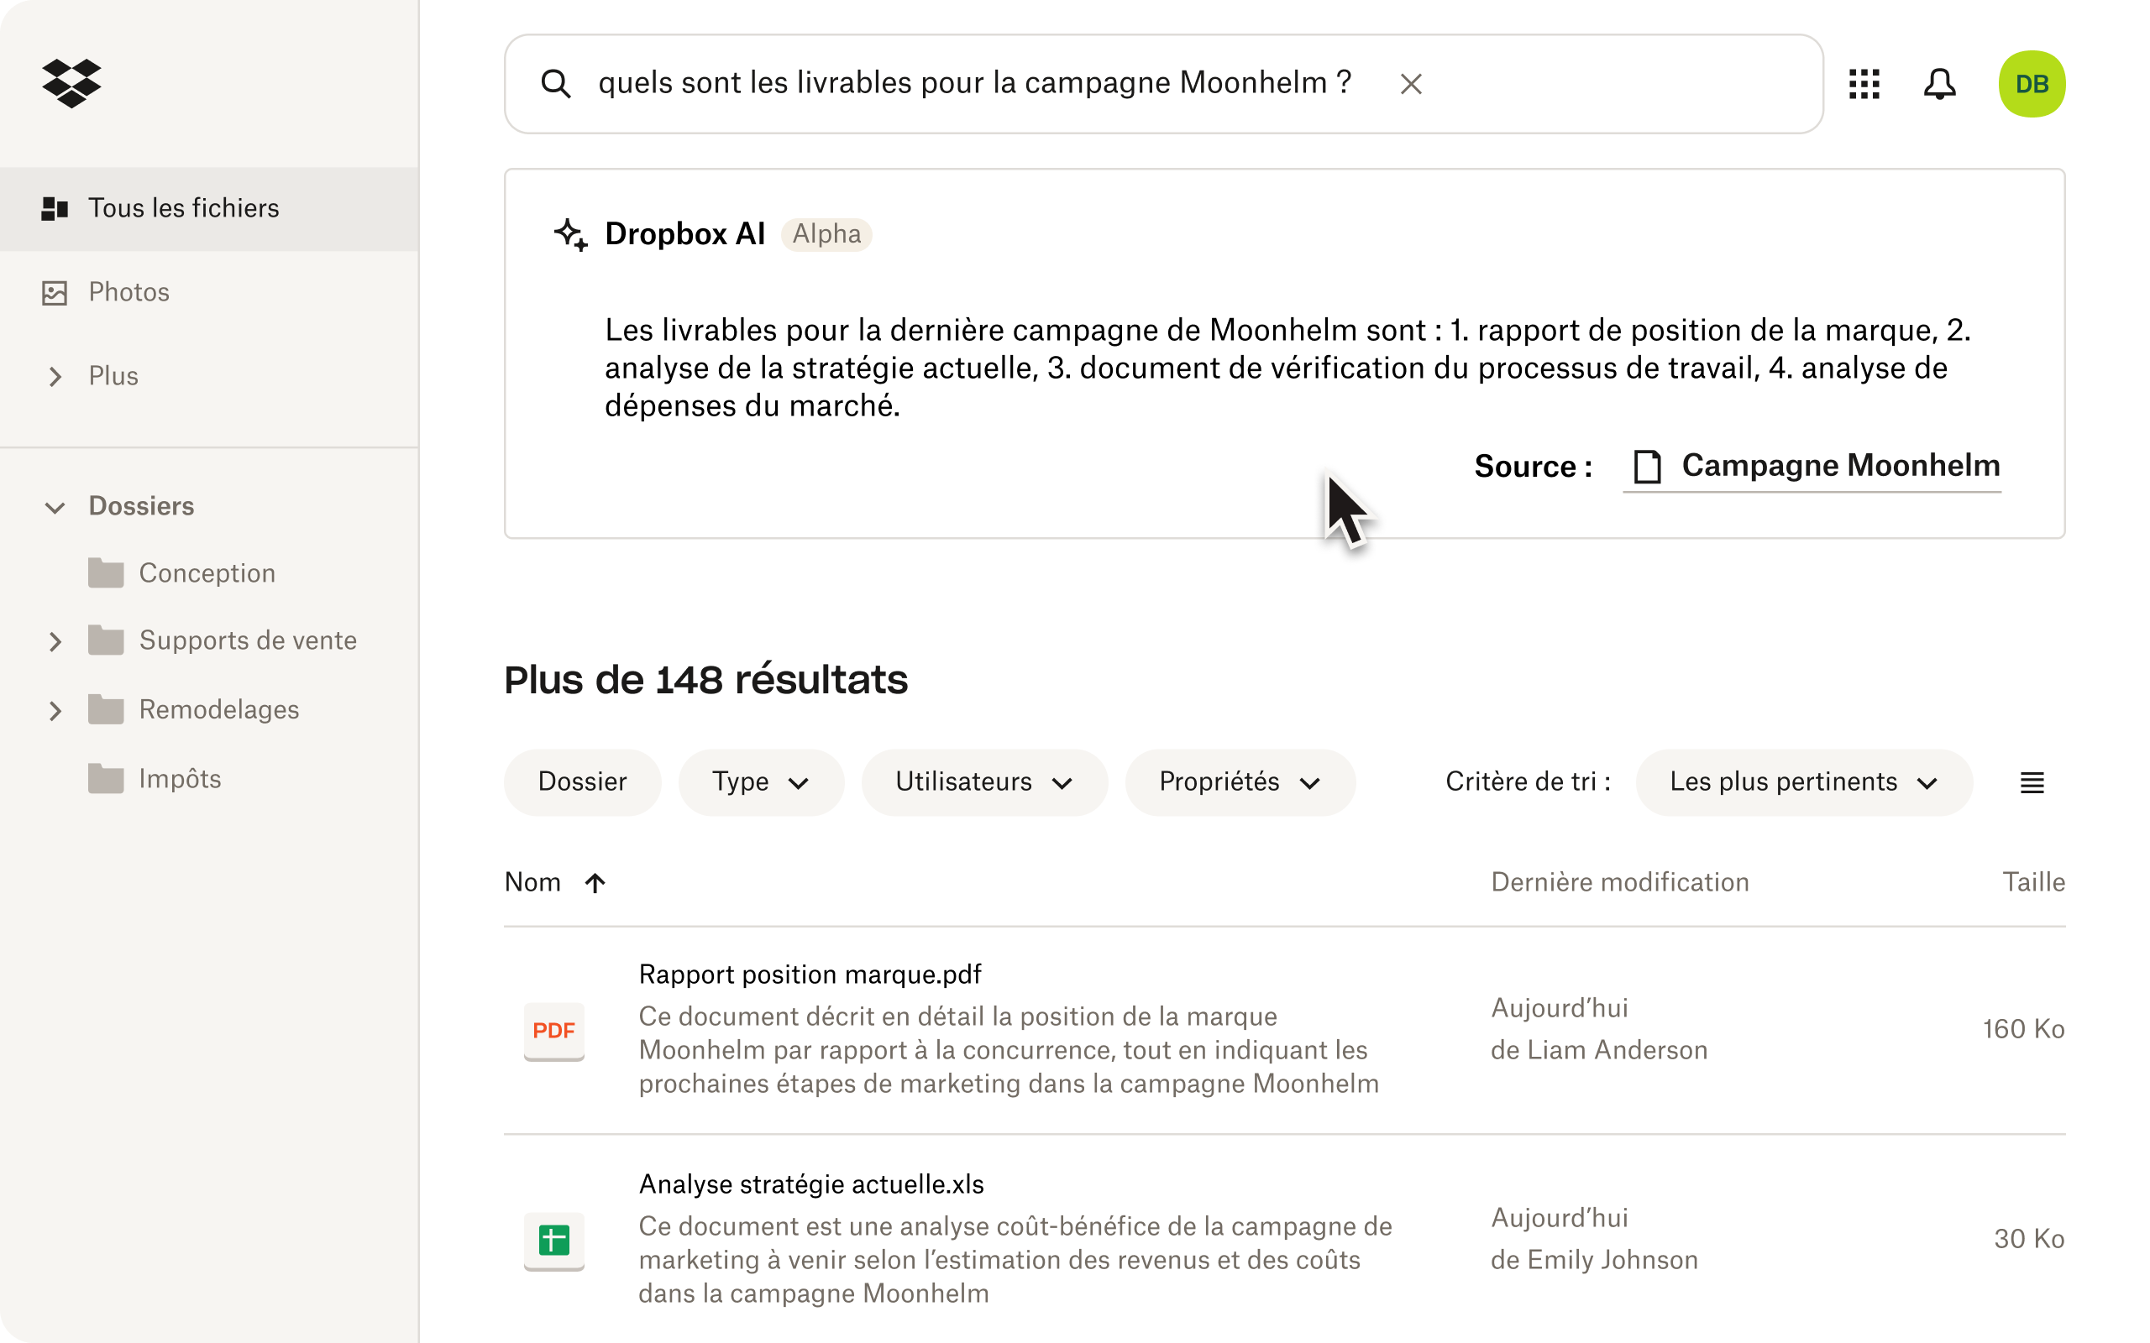
Task: Click the Plus sidebar label
Action: pos(113,377)
